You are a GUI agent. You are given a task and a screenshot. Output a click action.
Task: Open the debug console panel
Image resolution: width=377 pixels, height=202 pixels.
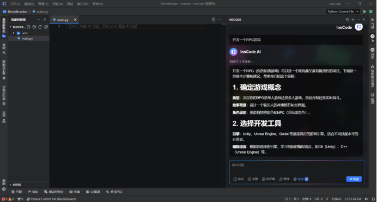pyautogui.click(x=54, y=192)
